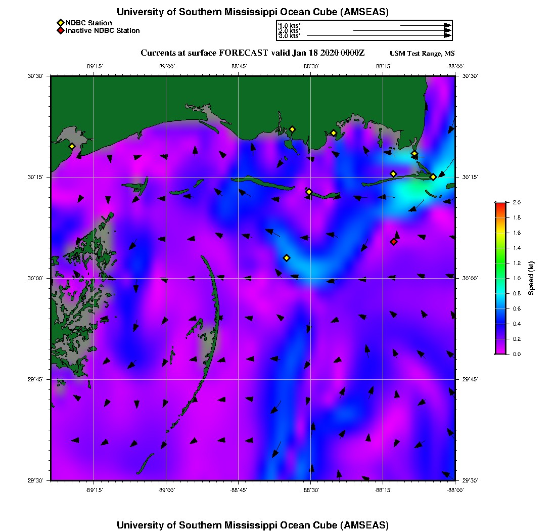Click the 1.0 kts reference arrow
Image resolution: width=556 pixels, height=531 pixels.
[x=425, y=25]
